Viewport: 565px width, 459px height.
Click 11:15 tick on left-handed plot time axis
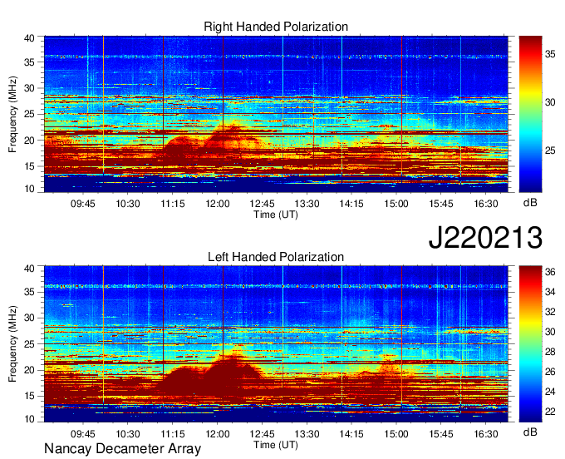coord(173,434)
